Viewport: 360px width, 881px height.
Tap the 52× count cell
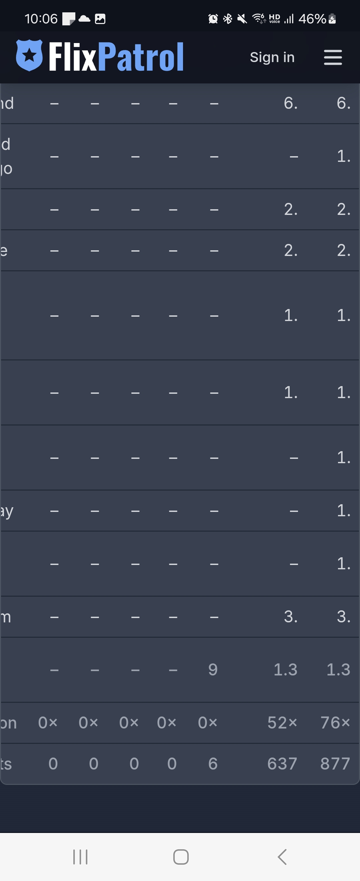(282, 722)
